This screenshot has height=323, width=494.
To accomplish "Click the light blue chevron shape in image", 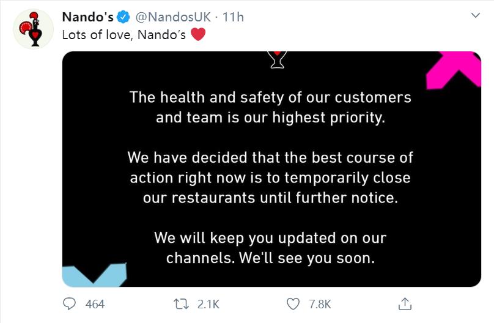I will pos(94,275).
